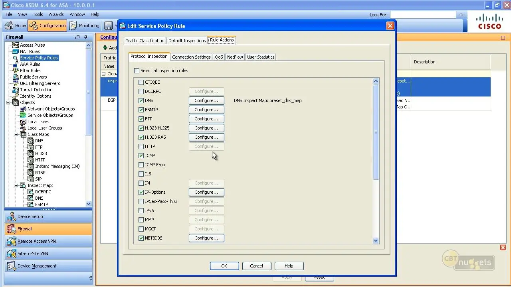Open the File menu

tap(9, 14)
